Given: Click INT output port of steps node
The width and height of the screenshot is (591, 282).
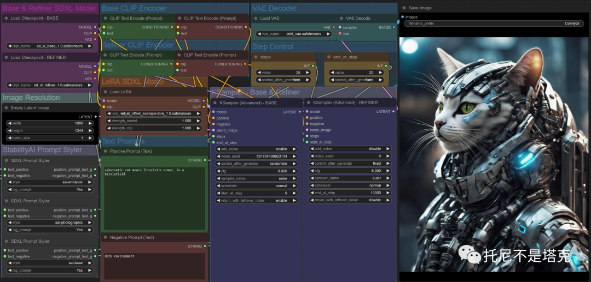Looking at the screenshot, I should 313,65.
